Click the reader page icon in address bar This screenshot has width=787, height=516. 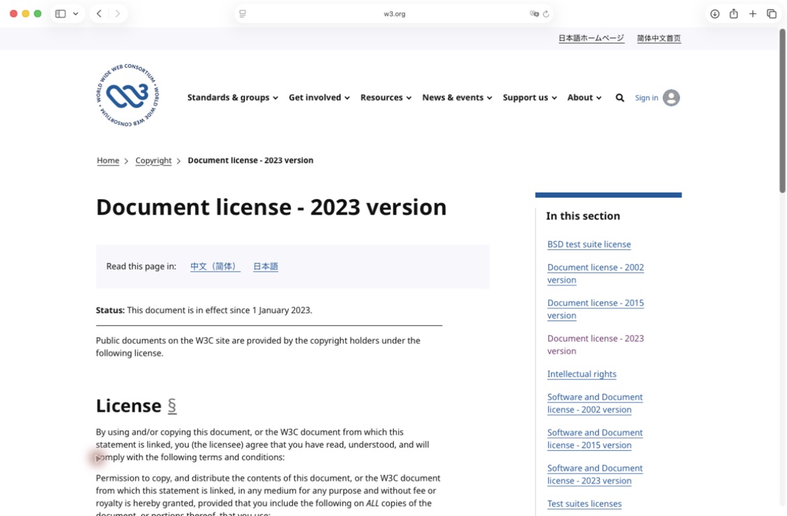tap(243, 14)
